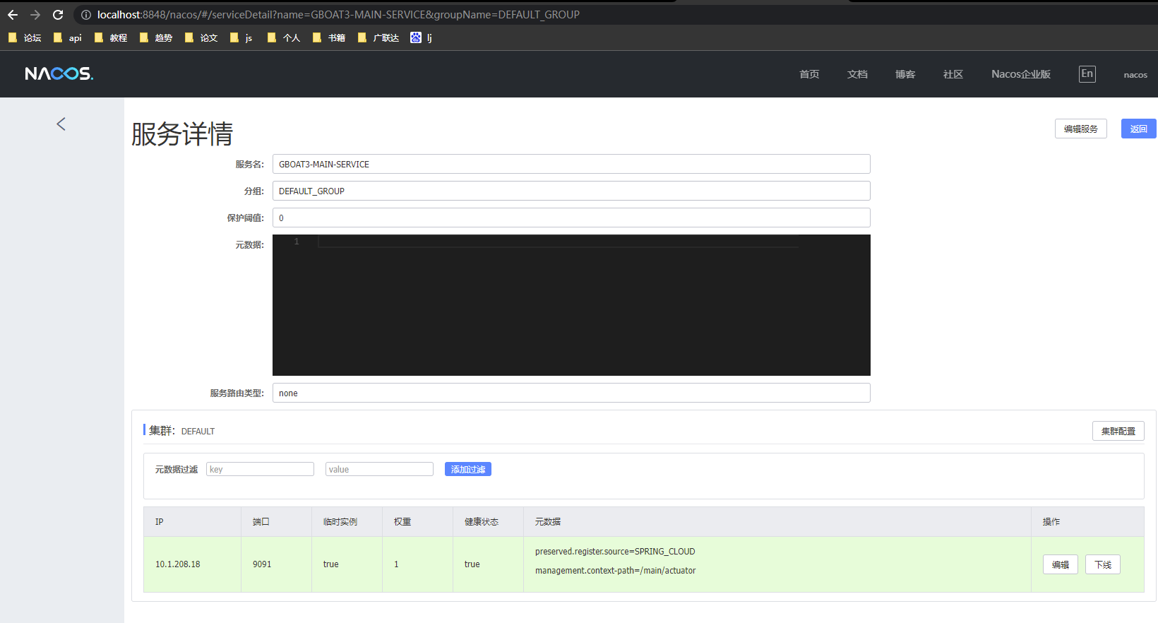Screen dimensions: 1158x623
Task: Open the 博客 nav item
Action: click(905, 74)
